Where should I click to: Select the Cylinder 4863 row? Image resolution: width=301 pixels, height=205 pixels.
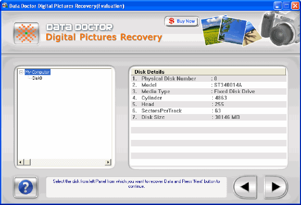[x=209, y=98]
